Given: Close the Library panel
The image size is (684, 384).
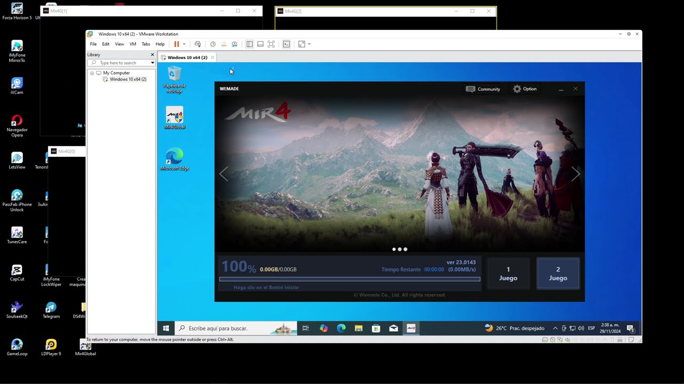Looking at the screenshot, I should (x=152, y=54).
